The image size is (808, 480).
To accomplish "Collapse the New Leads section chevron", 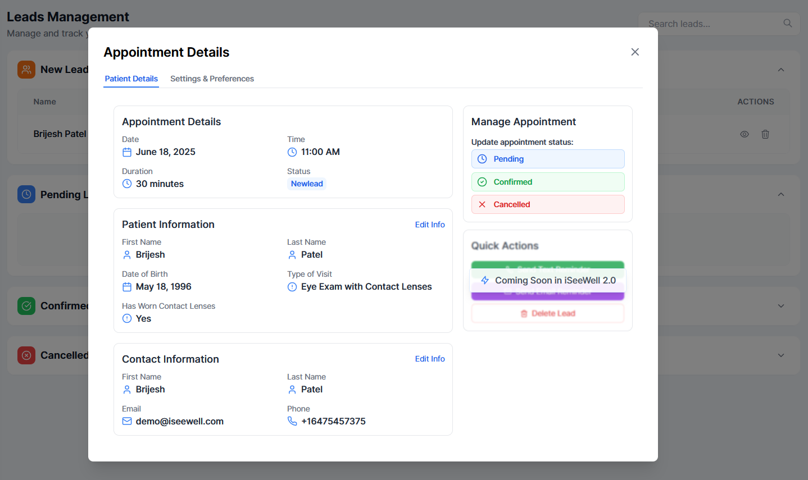I will [x=780, y=70].
